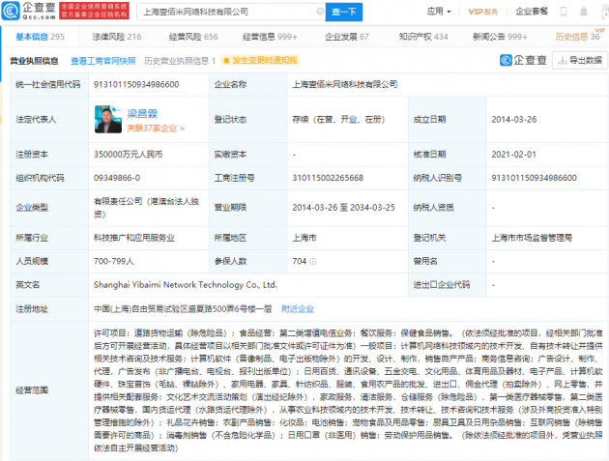Viewport: 609px width, 461px height.
Task: Click 发生变更时通知我 notification button
Action: coord(260,60)
